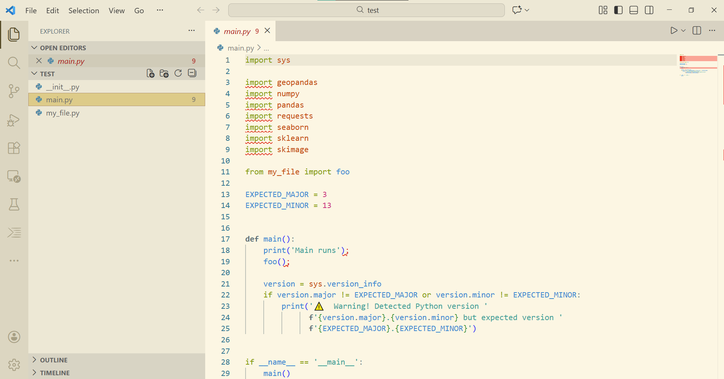Open the Run and Debug view
The height and width of the screenshot is (379, 724).
coord(14,120)
